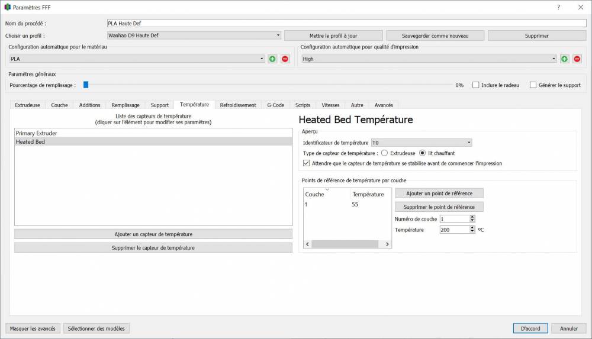Click the red remove material configuration icon

pos(285,59)
